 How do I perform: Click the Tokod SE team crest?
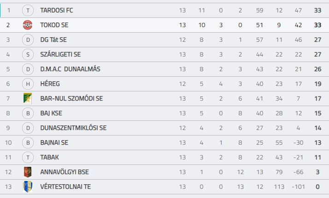click(28, 25)
